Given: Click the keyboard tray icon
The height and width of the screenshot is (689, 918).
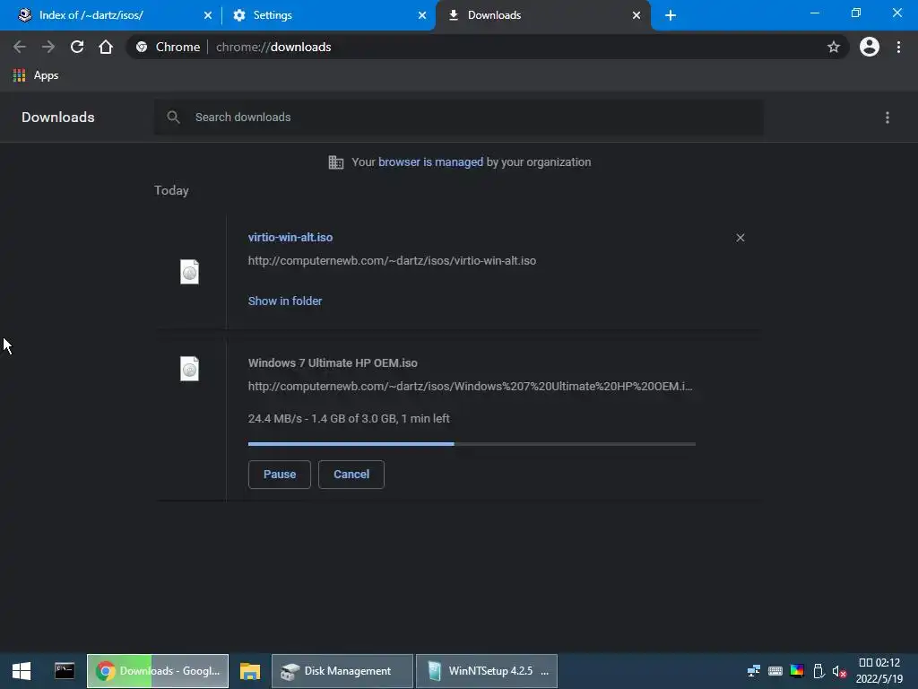Looking at the screenshot, I should tap(775, 671).
